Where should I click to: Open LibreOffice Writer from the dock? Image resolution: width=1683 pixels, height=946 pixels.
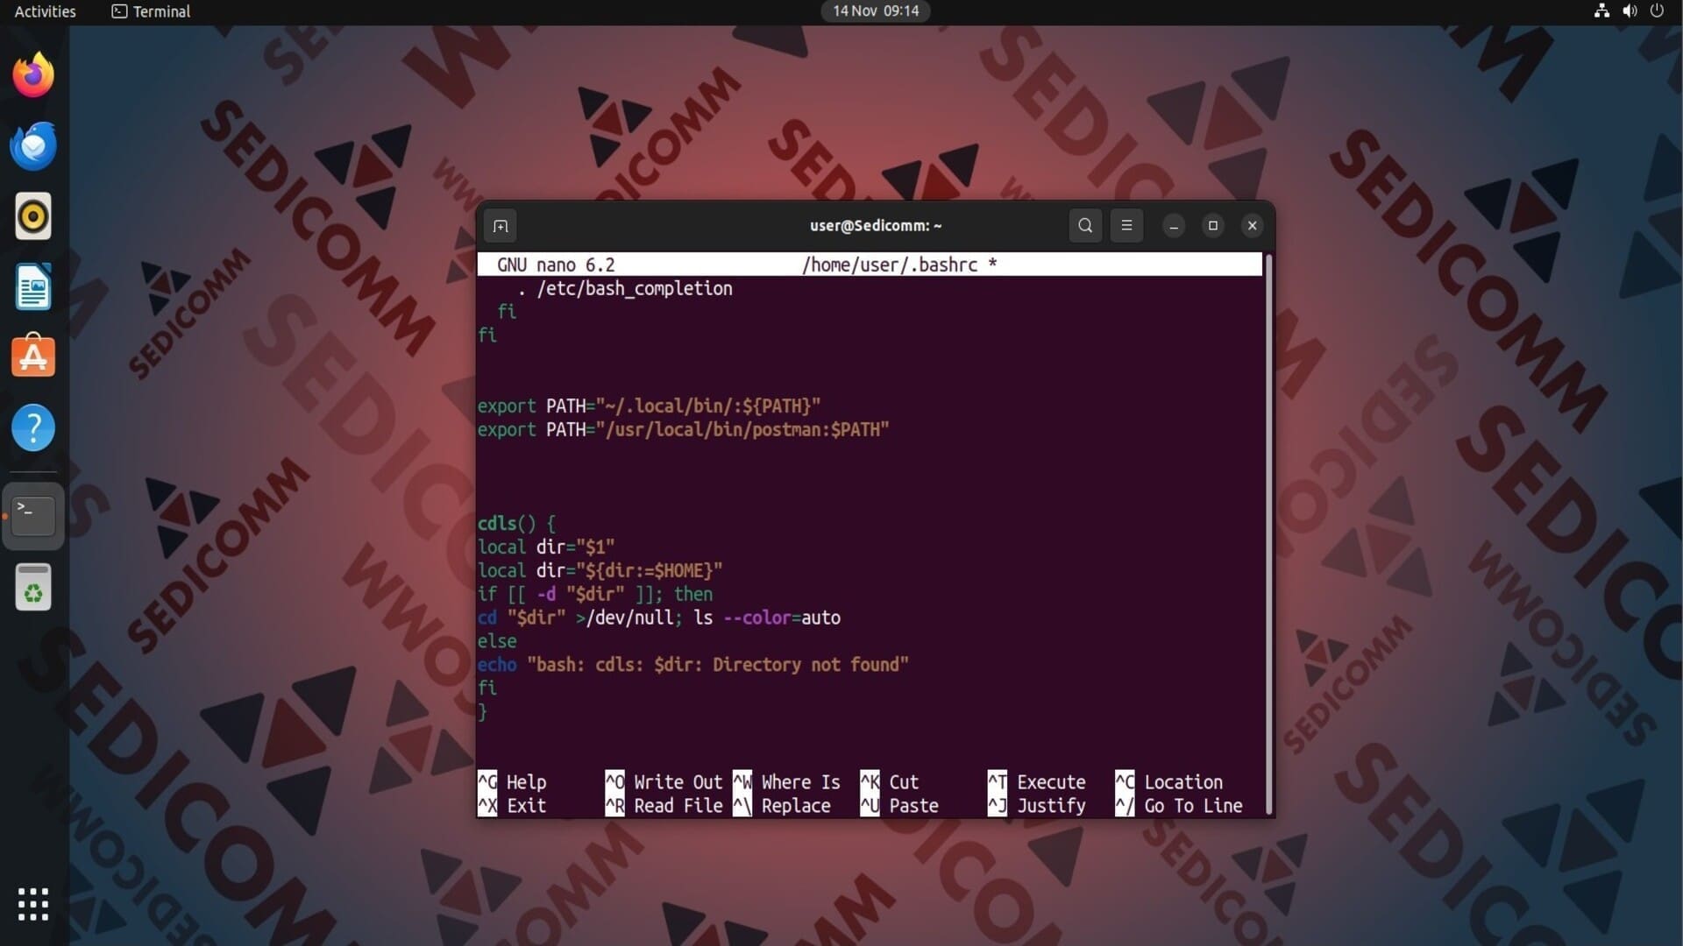(x=33, y=286)
